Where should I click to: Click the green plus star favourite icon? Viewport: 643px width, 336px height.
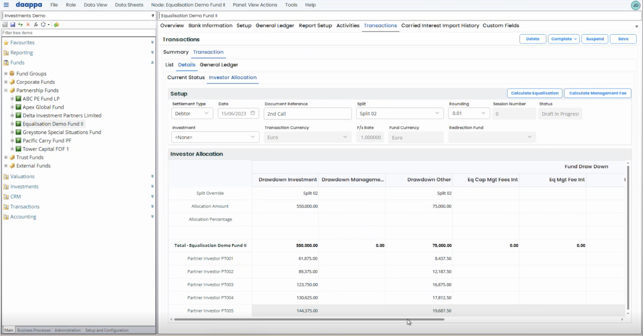click(56, 25)
